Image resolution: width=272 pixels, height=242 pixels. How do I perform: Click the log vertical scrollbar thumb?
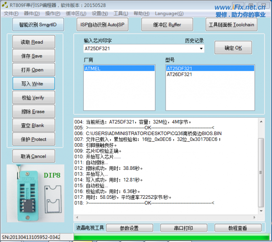click(x=261, y=173)
